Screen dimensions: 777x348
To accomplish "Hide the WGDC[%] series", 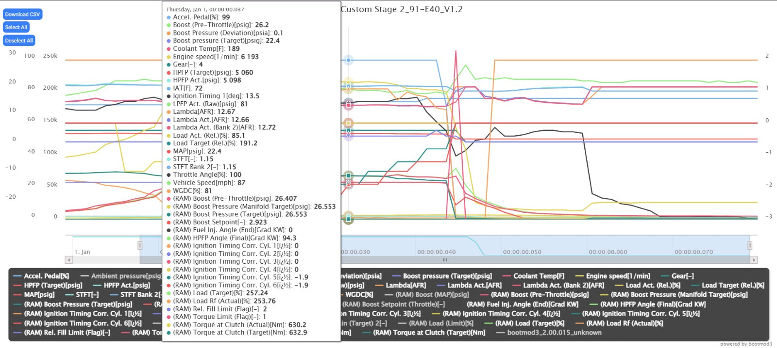I will (x=359, y=294).
